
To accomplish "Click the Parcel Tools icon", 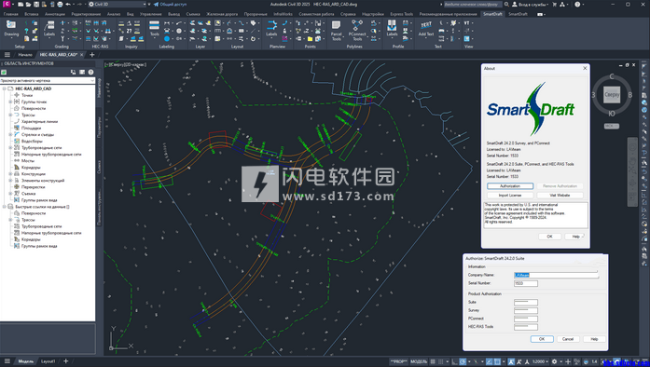I will 337,30.
